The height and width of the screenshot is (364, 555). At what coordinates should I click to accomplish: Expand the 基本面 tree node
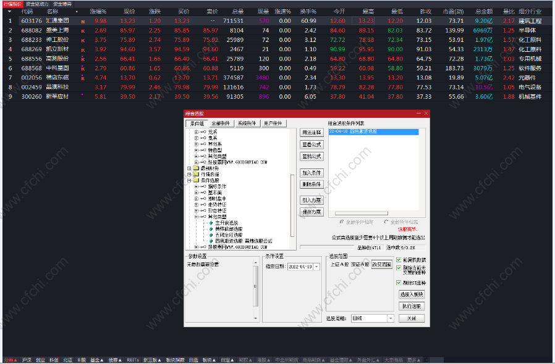197,192
